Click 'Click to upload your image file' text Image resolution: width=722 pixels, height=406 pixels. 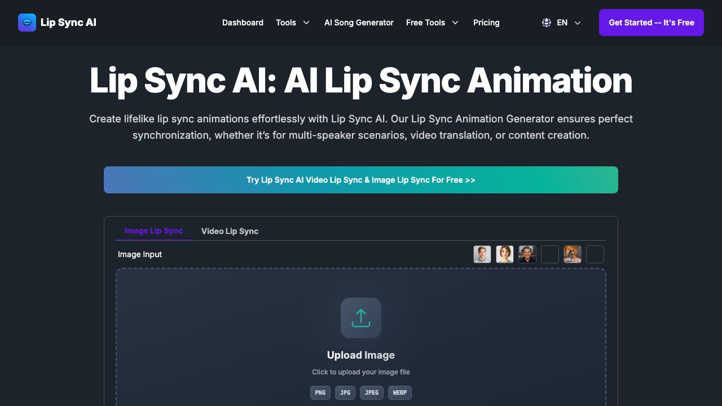pyautogui.click(x=361, y=372)
